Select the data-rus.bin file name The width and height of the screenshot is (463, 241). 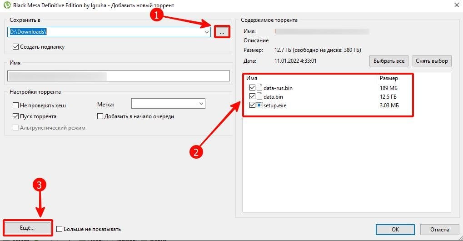point(278,88)
